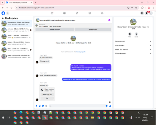Open Diana conversation in list
Screen dimensions: 156x125
coord(17,50)
